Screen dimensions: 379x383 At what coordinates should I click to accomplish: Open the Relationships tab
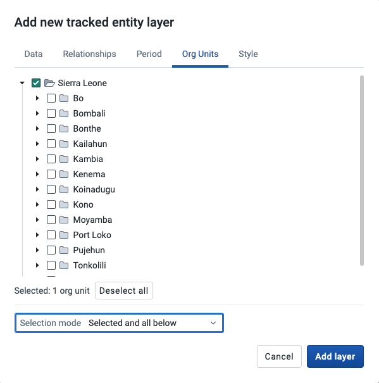click(x=89, y=54)
